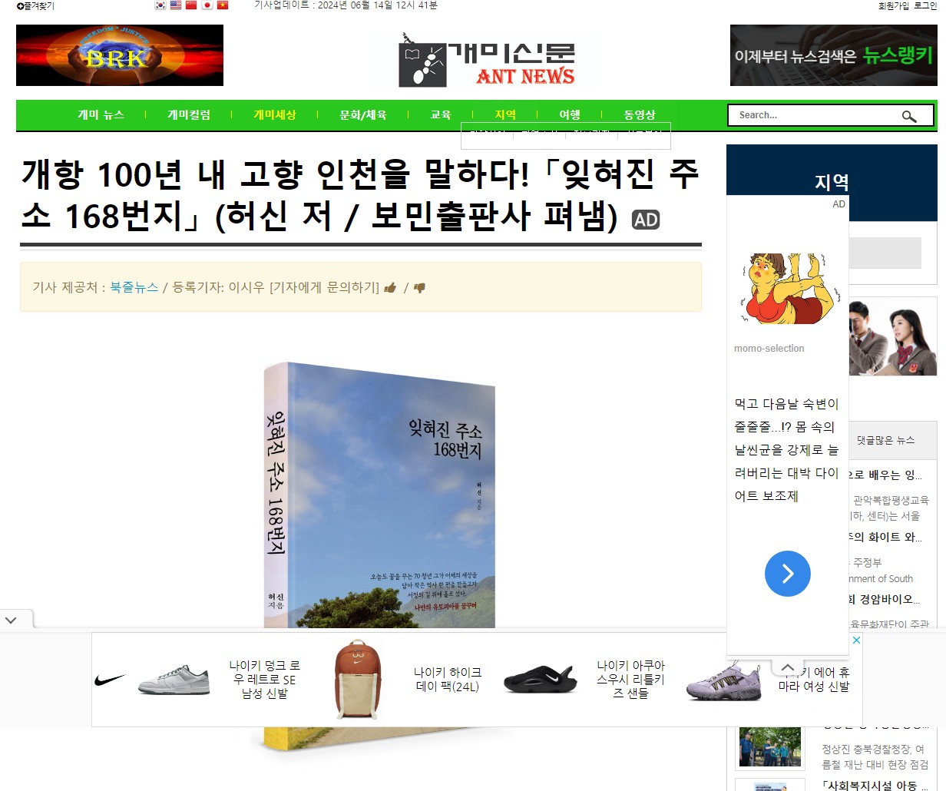Select the United States flag icon
Screen dimensions: 946x791
tap(176, 5)
